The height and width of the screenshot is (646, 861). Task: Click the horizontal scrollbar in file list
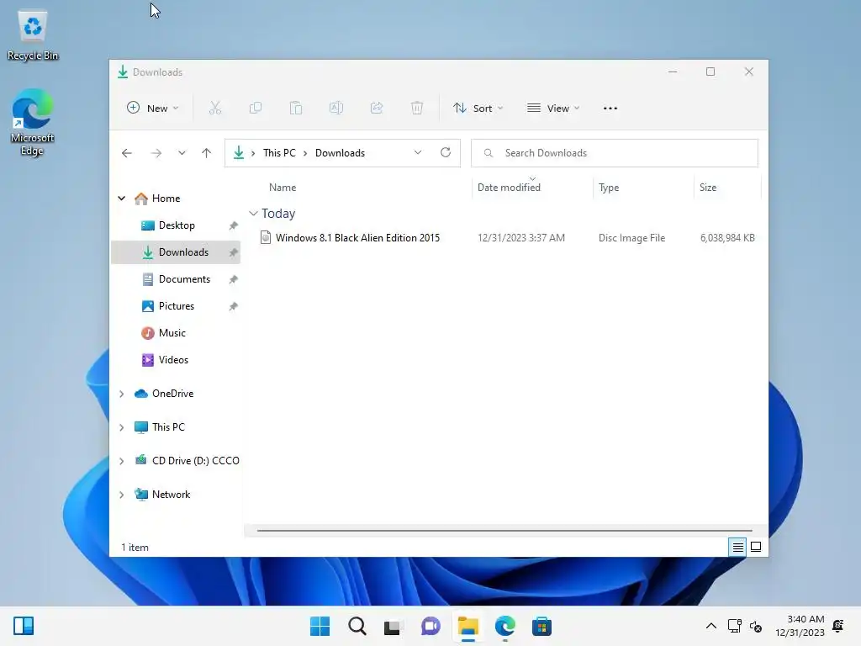(504, 531)
